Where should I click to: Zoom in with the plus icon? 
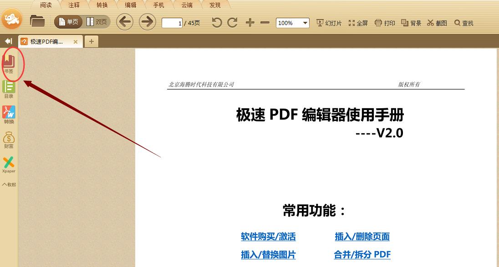[x=250, y=23]
